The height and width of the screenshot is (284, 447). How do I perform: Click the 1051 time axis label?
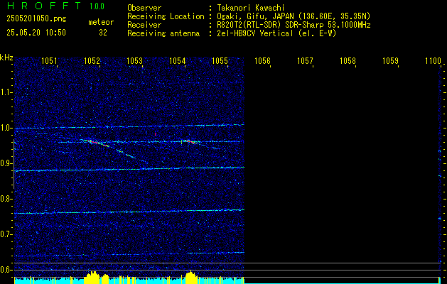(x=49, y=61)
